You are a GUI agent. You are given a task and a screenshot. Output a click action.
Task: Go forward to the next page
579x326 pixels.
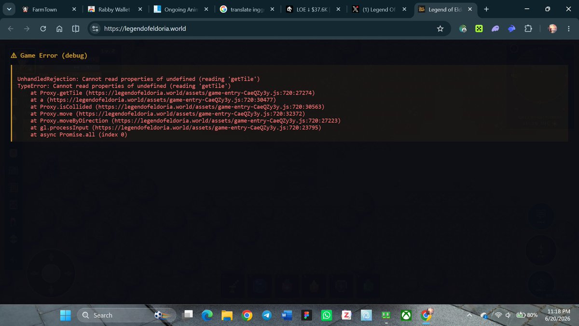27,28
